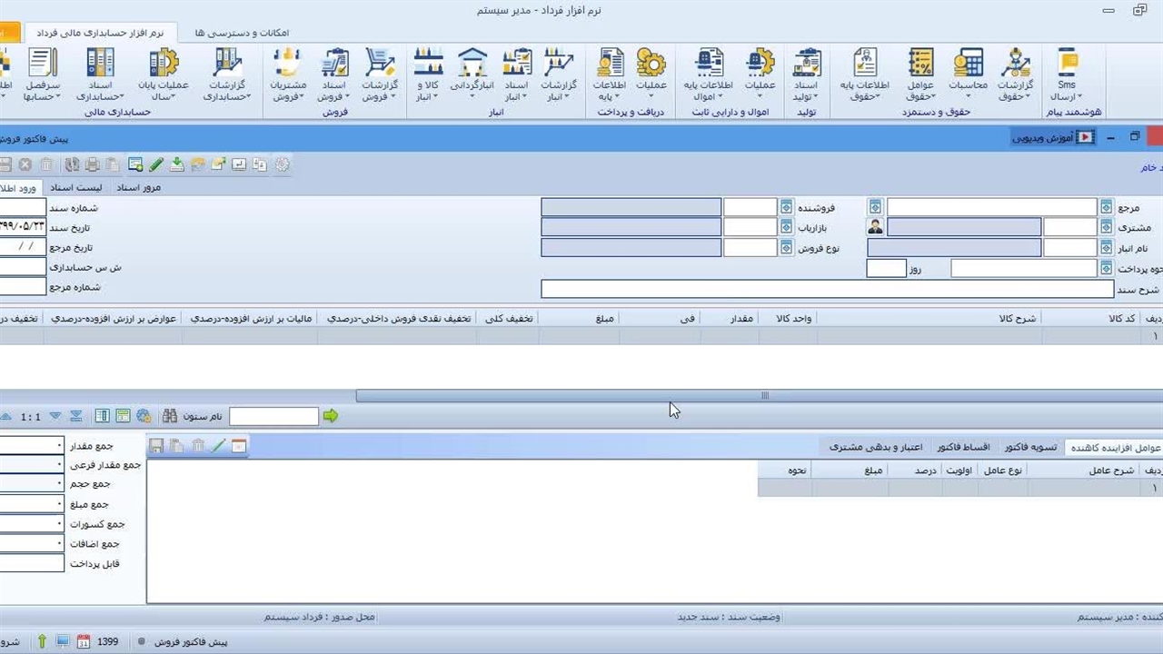Switch to the اقساط فاکتور tab
1163x654 pixels.
[x=963, y=447]
